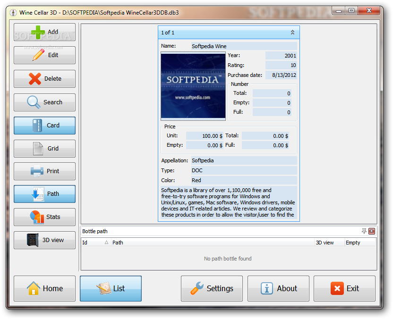
Task: Close the Wine Cellar 3D window
Action: (369, 10)
